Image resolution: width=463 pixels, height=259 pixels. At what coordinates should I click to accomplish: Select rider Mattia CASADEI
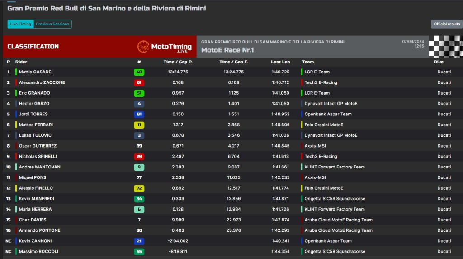pos(36,72)
